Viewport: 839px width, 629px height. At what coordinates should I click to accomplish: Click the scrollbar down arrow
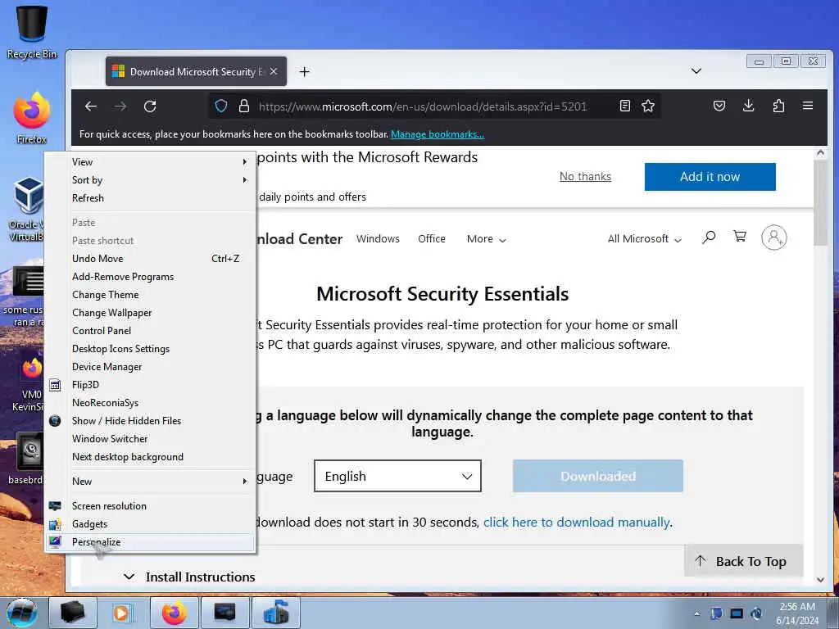click(820, 579)
